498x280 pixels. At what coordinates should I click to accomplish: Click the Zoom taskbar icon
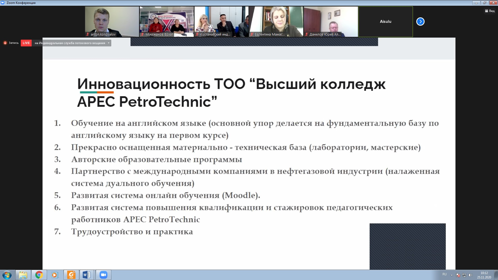point(103,275)
